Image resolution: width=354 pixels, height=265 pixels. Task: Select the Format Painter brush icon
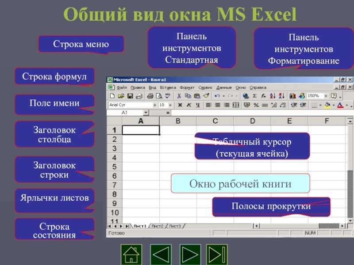tap(206, 96)
